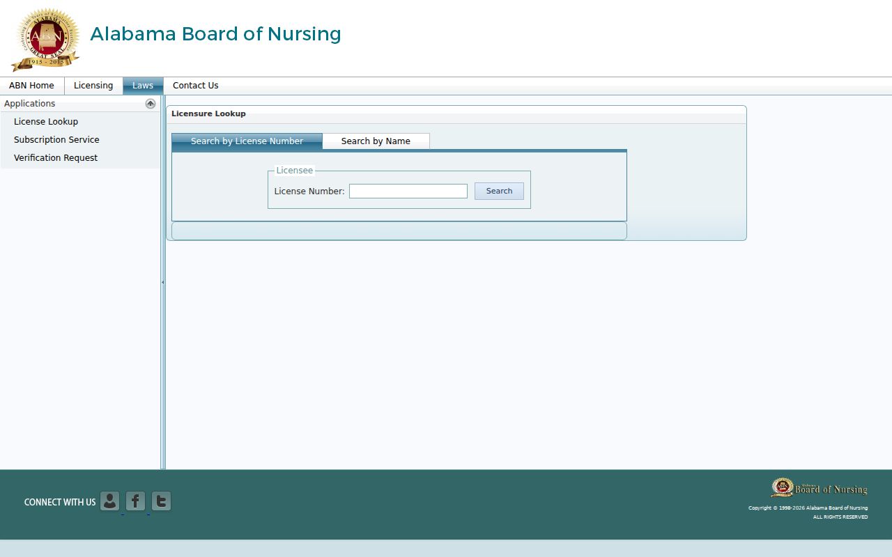Click the Applications panel header text
The height and width of the screenshot is (557, 892).
[x=30, y=104]
